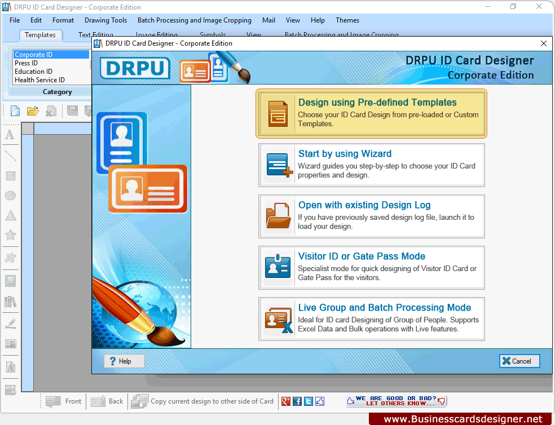
Task: Select Education ID in category list
Action: [x=51, y=72]
